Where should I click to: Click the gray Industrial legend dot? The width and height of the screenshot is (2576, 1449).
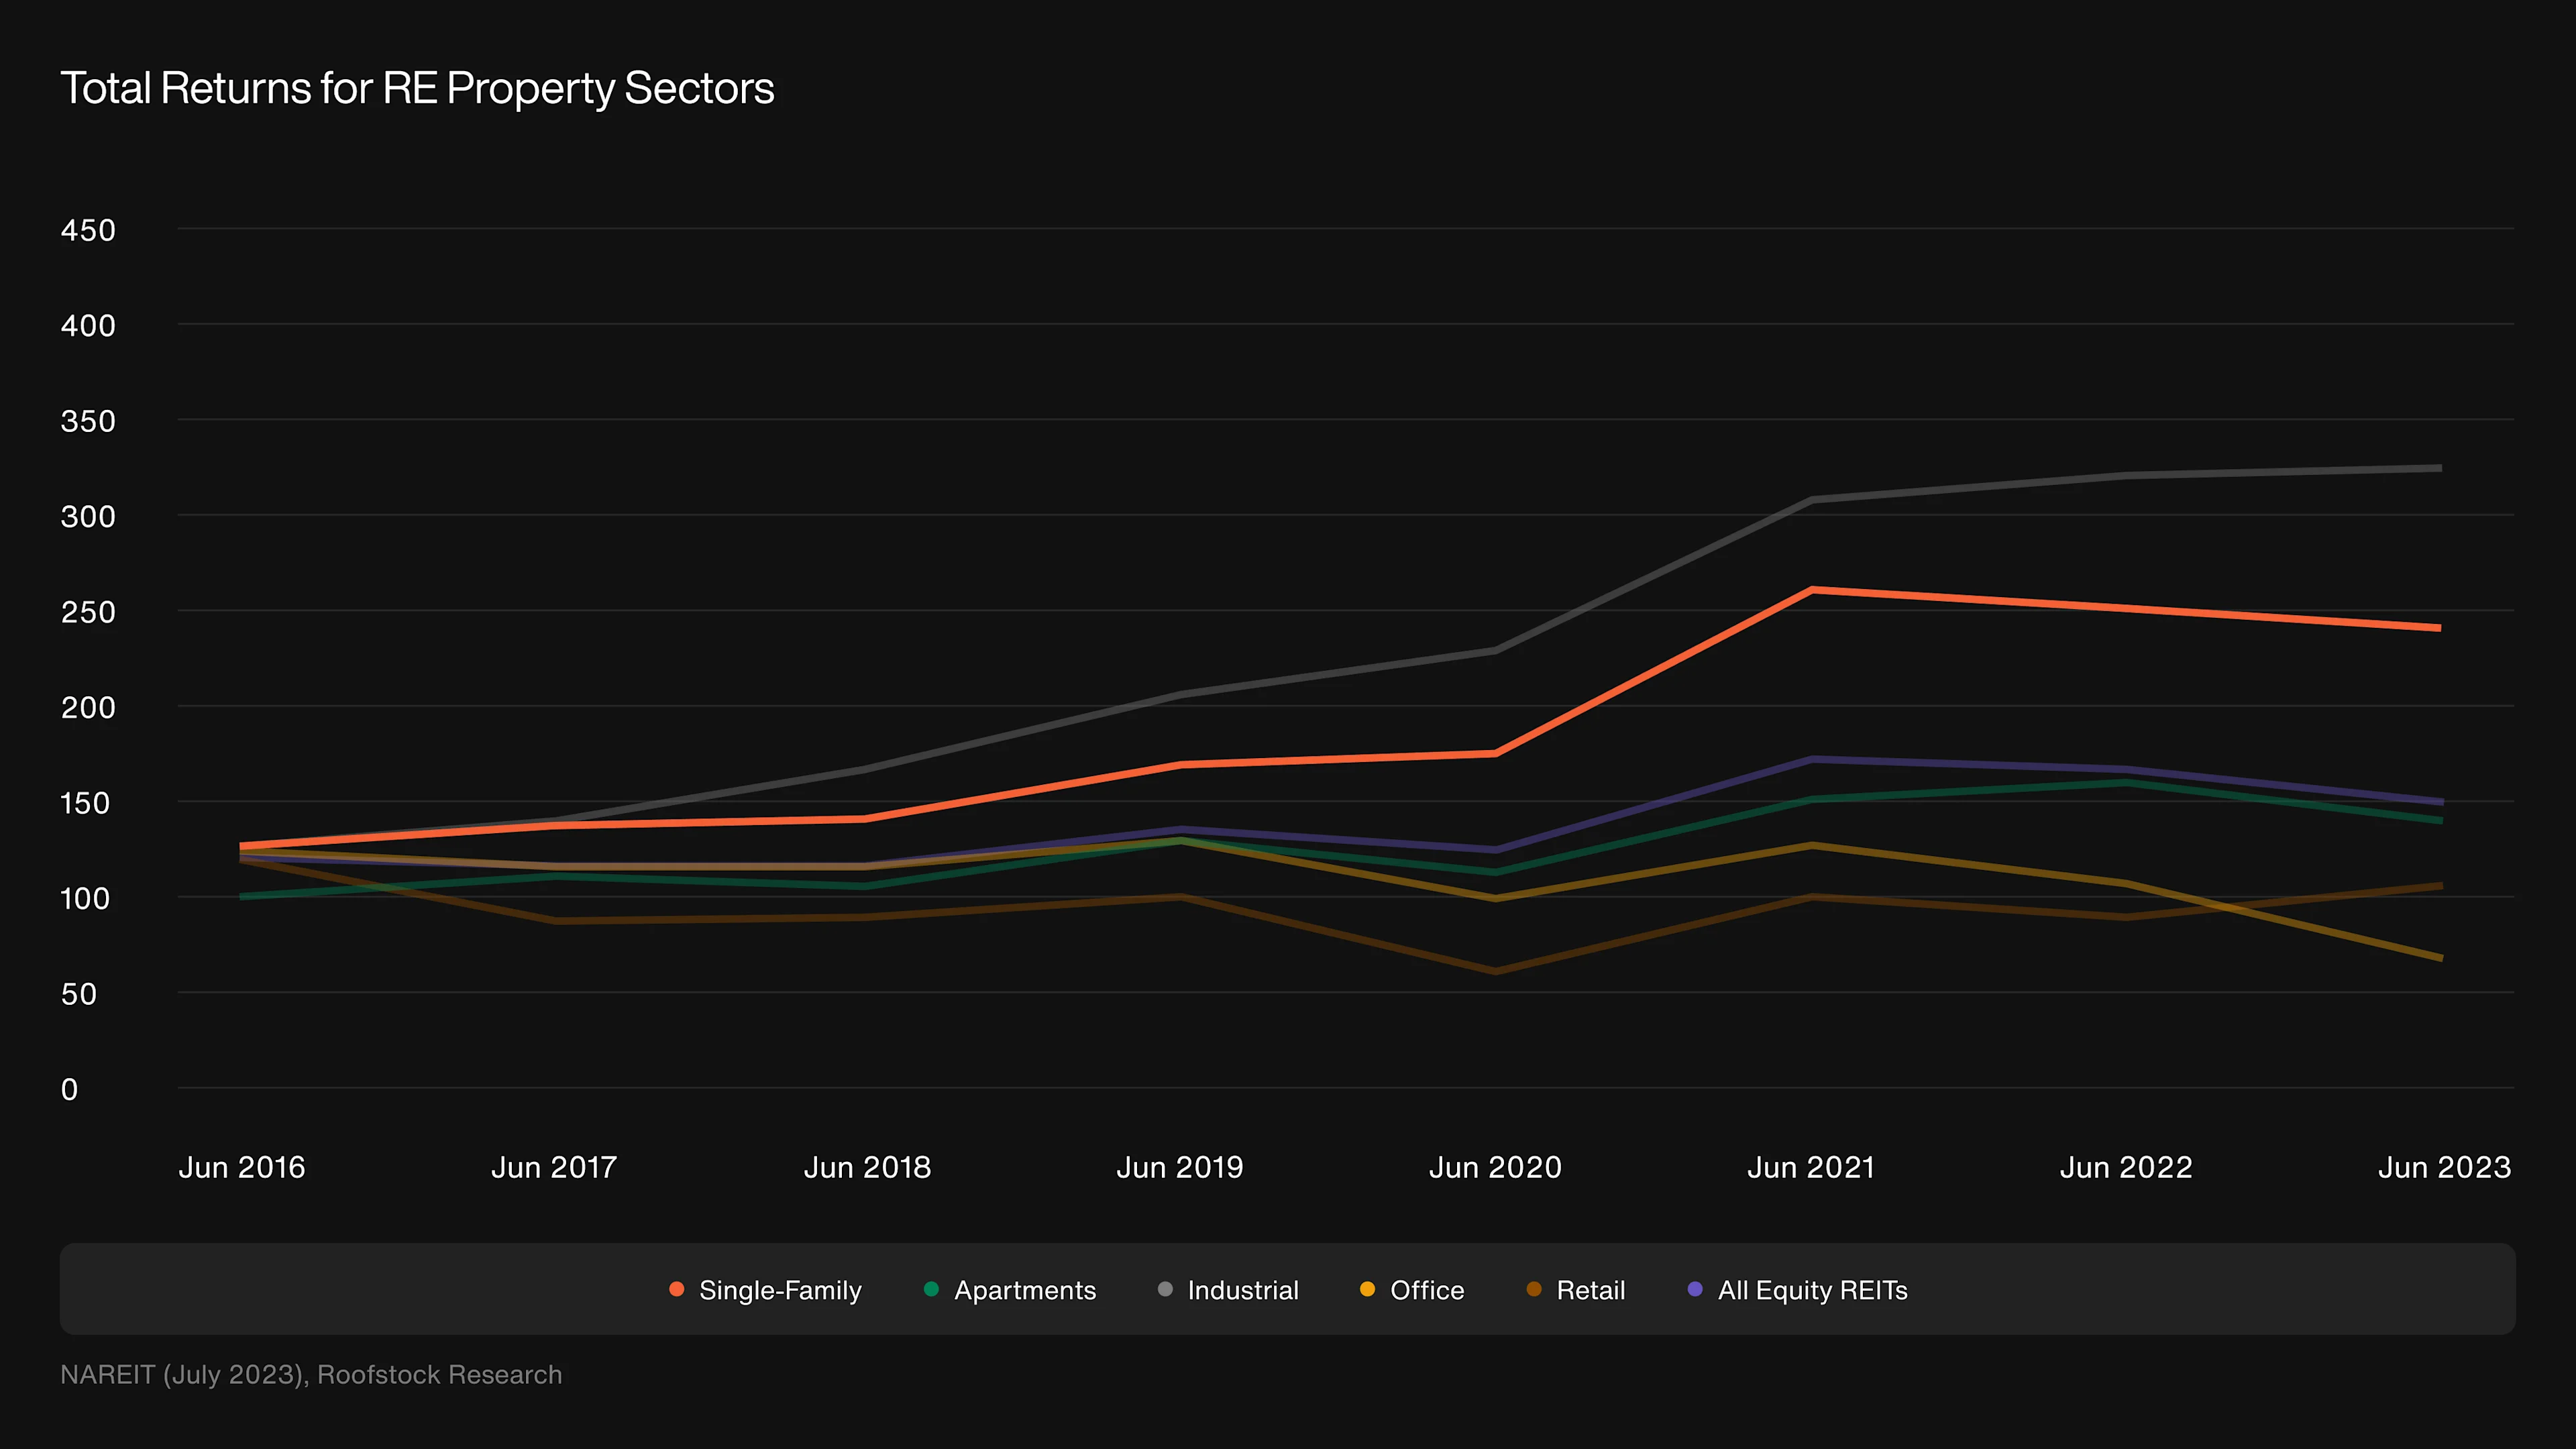[x=1165, y=1289]
